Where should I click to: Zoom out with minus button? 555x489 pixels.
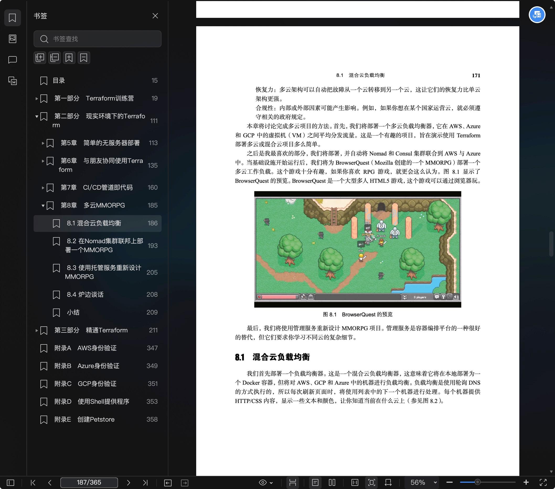pyautogui.click(x=449, y=482)
